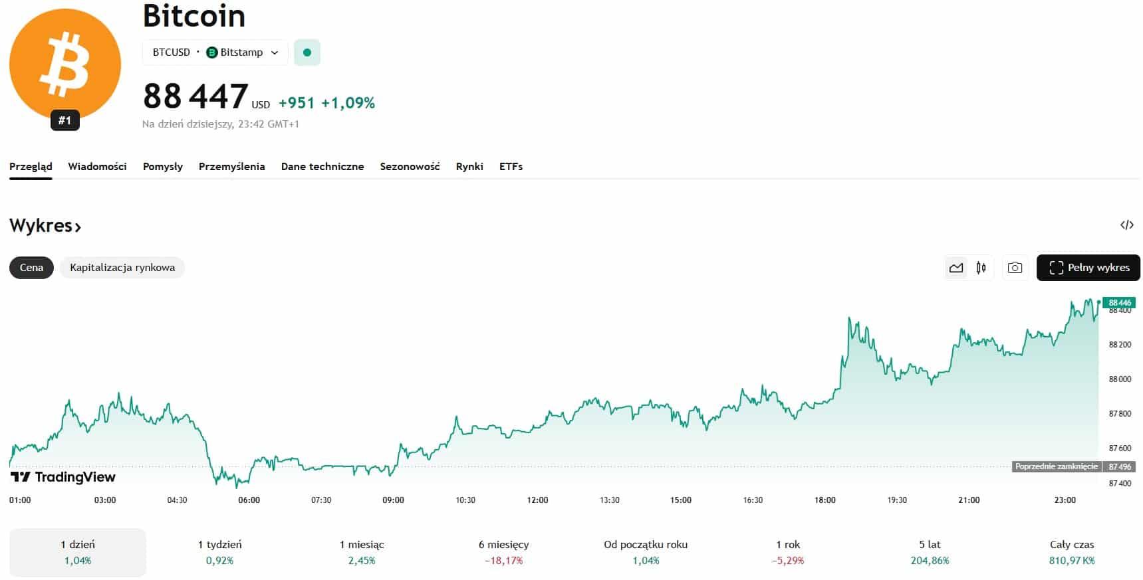
Task: Toggle chart to Cena view
Action: pyautogui.click(x=31, y=268)
